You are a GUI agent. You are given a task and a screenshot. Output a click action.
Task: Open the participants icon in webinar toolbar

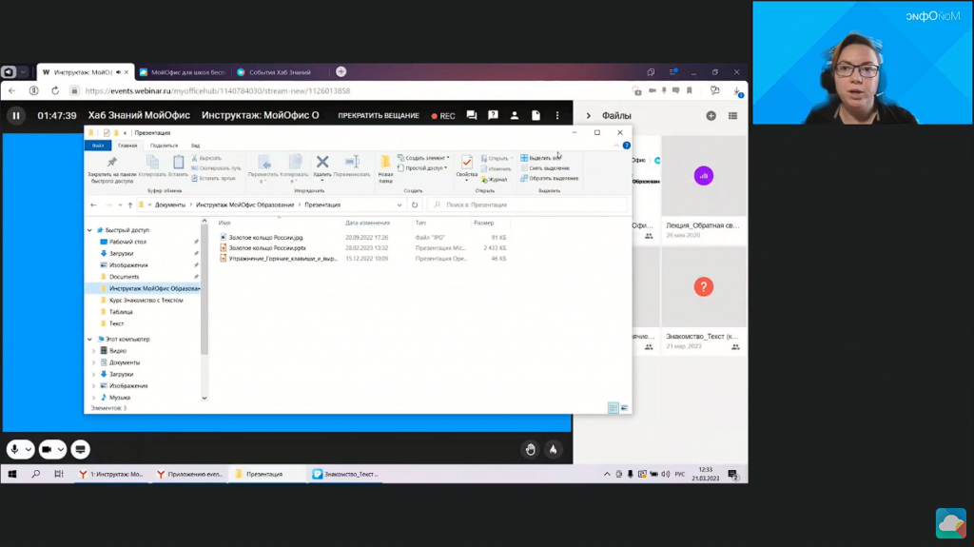(515, 116)
